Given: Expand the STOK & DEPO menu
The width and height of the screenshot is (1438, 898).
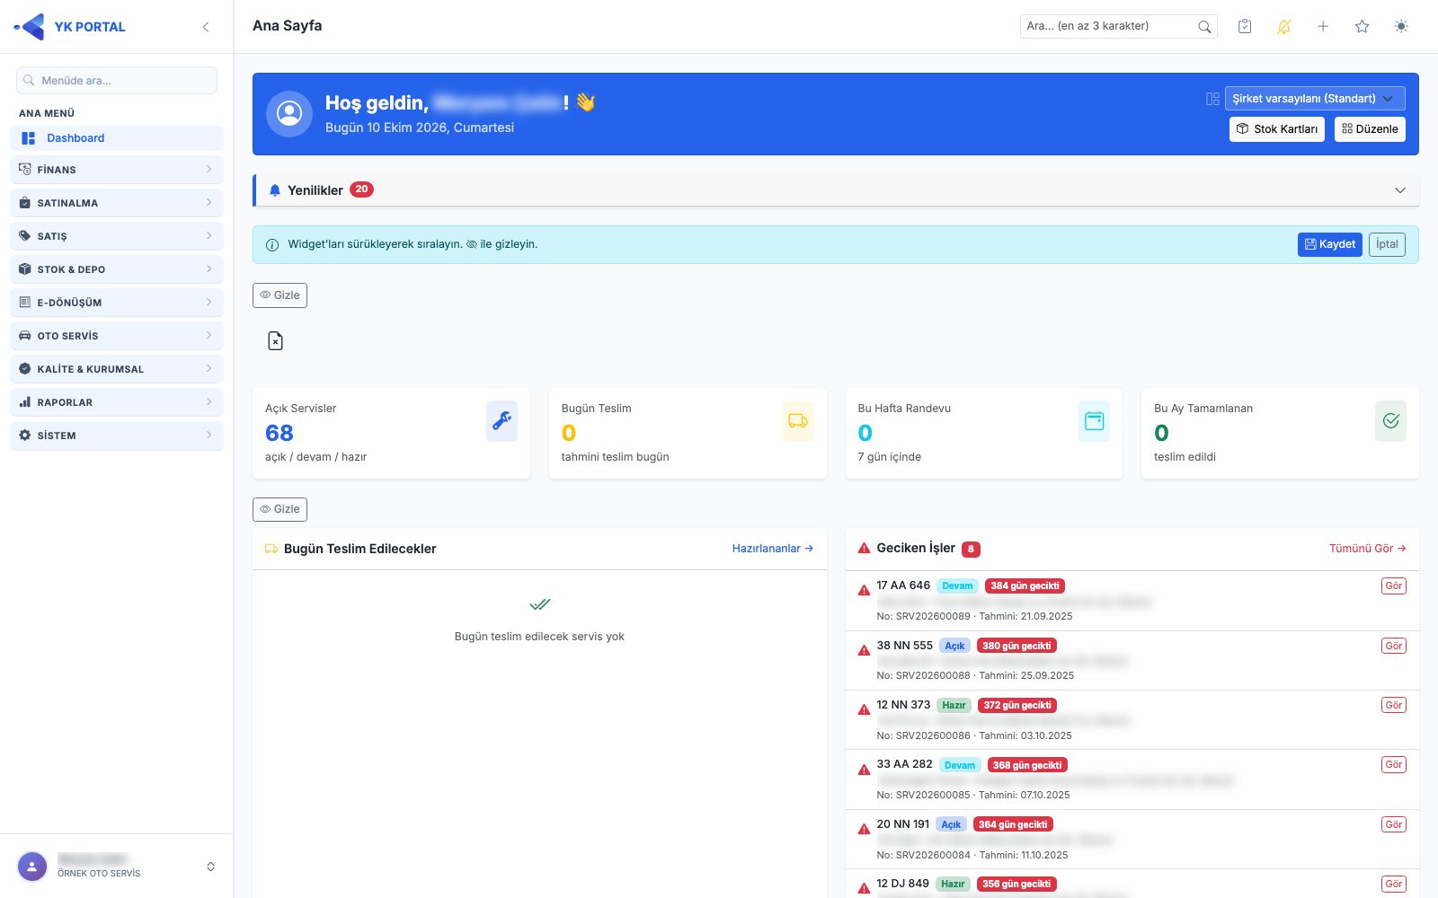Looking at the screenshot, I should coord(117,269).
